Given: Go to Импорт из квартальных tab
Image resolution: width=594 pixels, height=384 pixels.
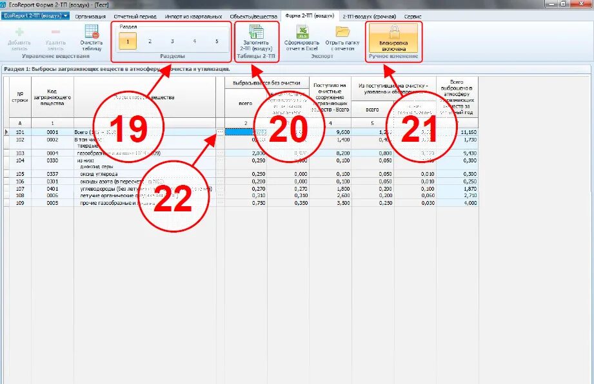Looking at the screenshot, I should 193,16.
